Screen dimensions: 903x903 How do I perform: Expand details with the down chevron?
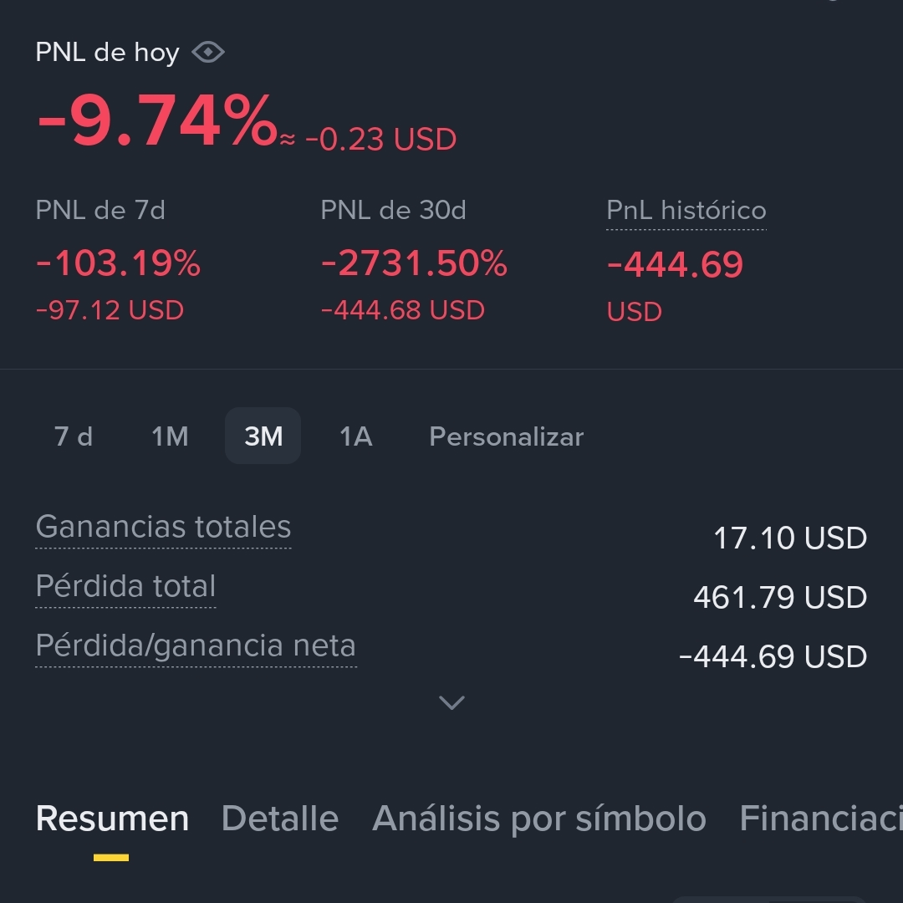coord(451,702)
